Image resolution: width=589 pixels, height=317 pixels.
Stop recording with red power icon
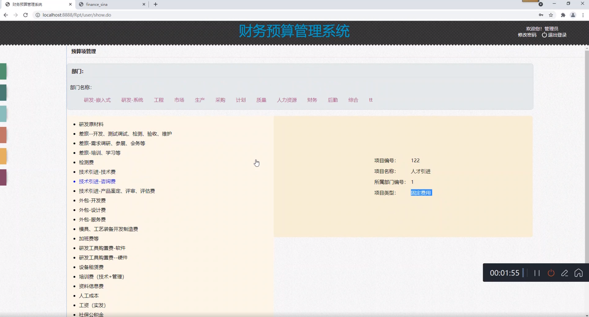551,273
